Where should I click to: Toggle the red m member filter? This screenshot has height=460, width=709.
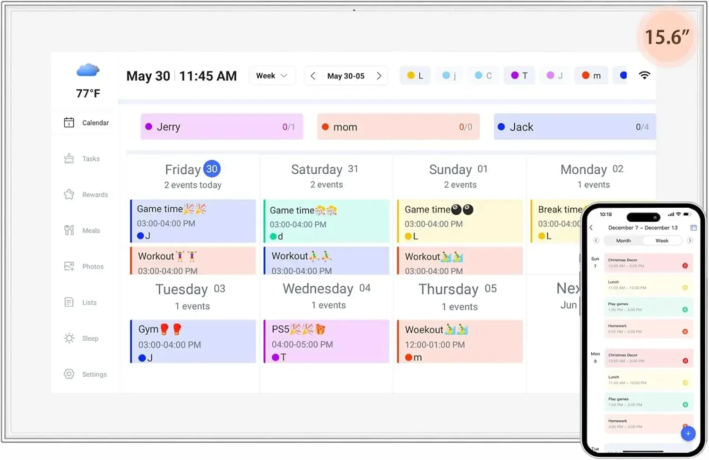coord(591,76)
